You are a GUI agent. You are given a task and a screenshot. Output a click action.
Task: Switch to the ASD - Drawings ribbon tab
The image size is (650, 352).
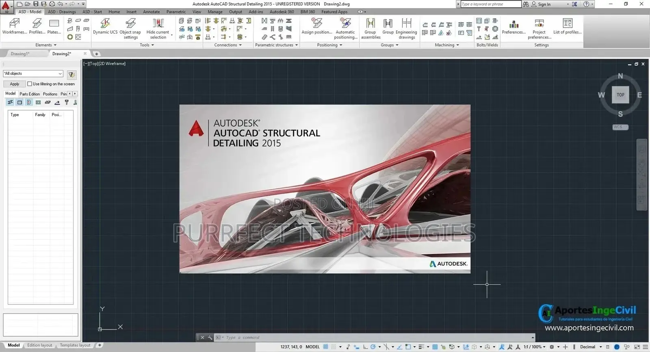(62, 12)
